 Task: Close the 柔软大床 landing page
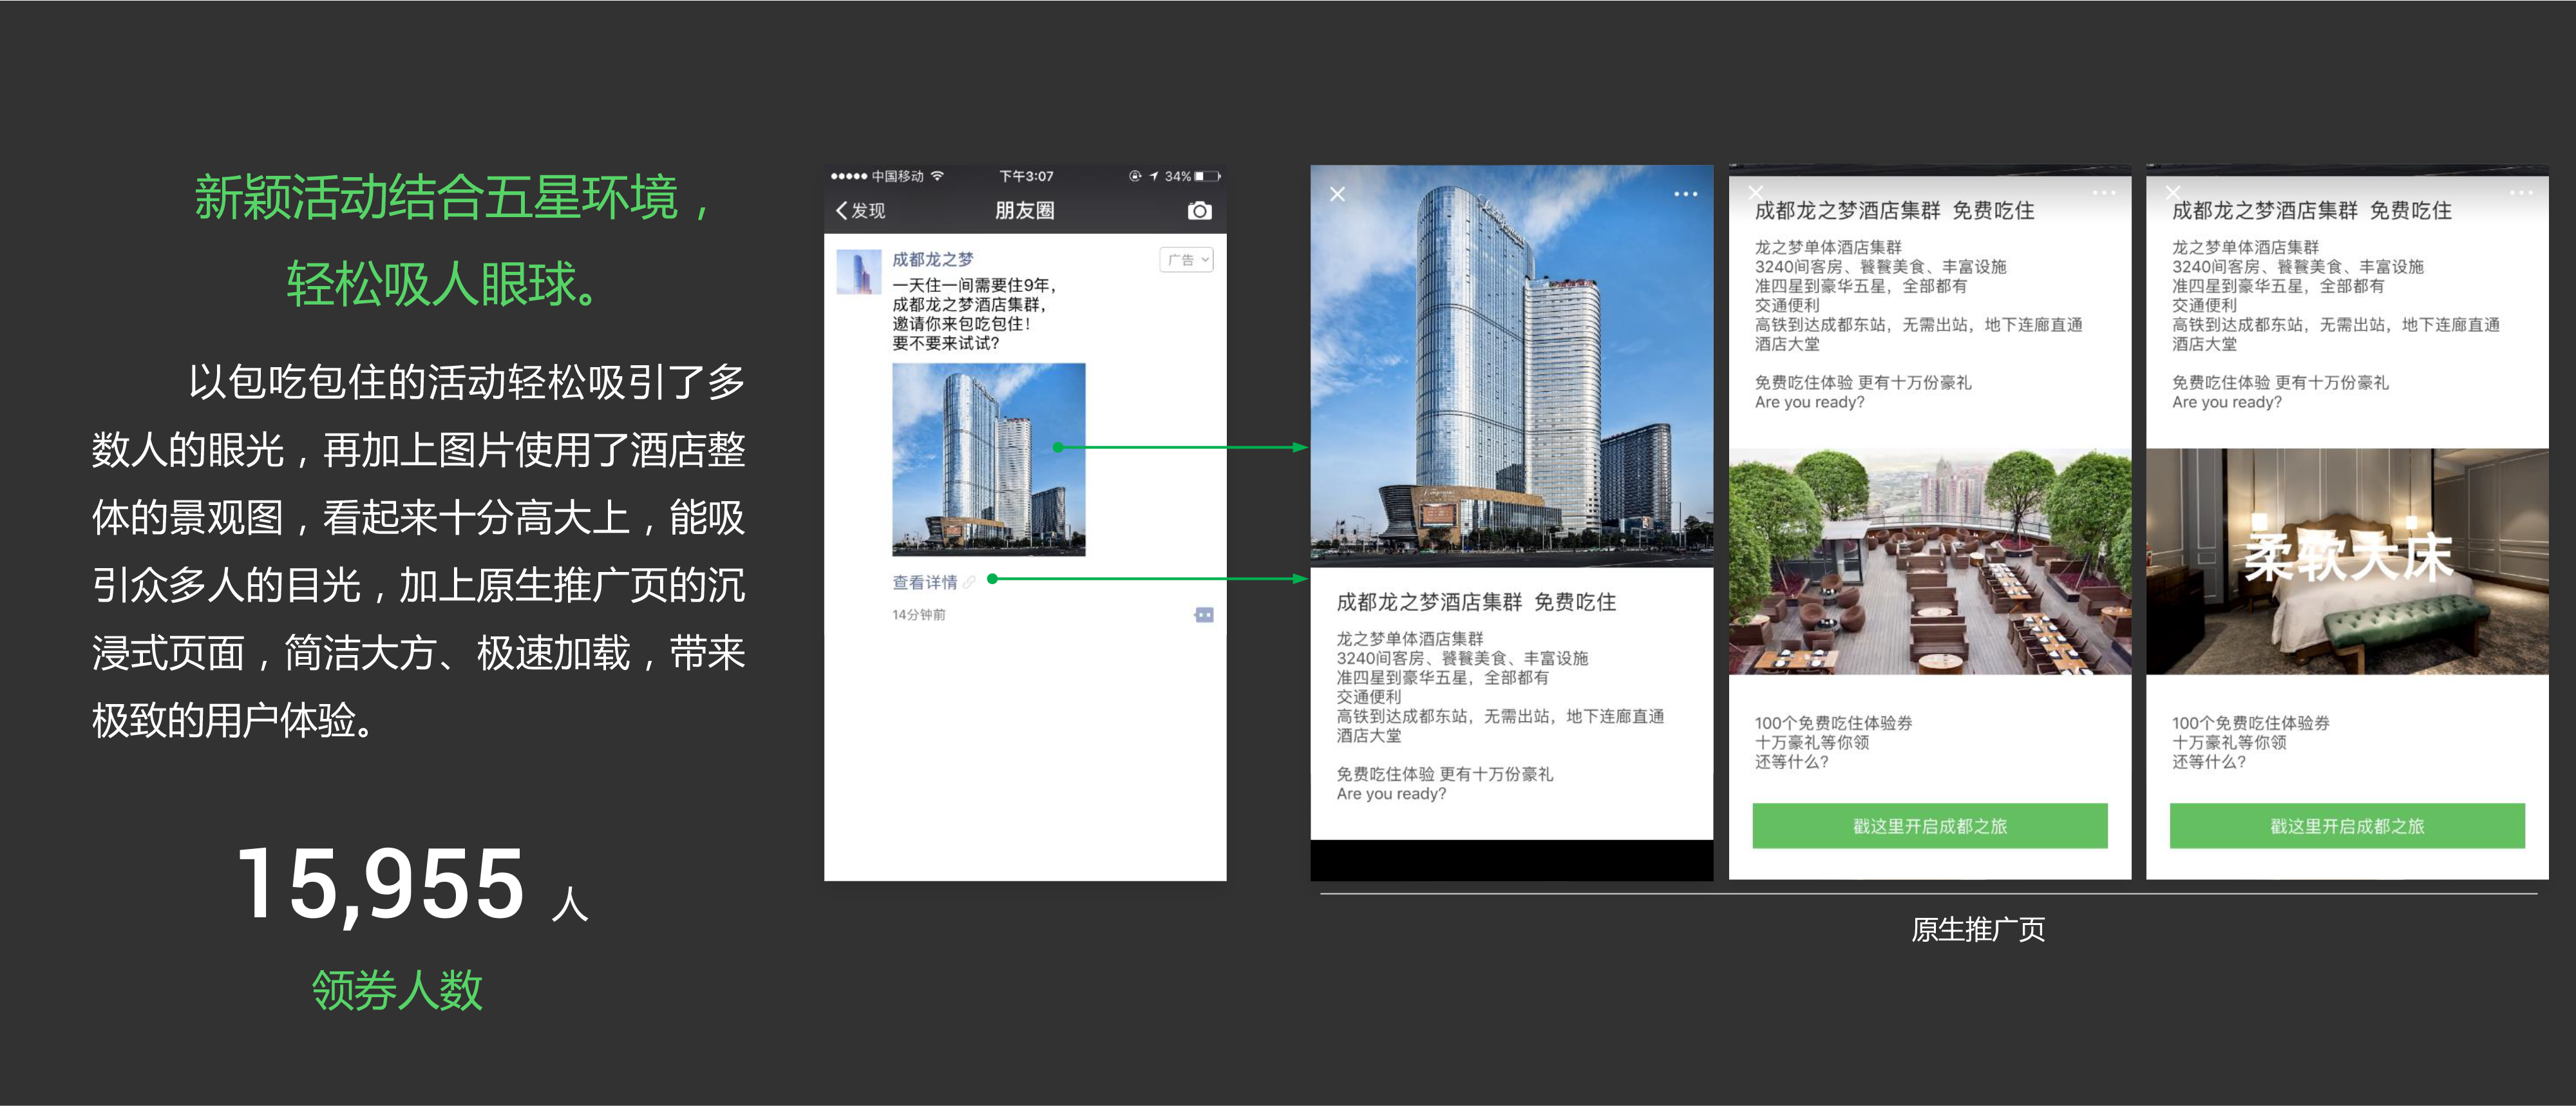click(x=2172, y=192)
